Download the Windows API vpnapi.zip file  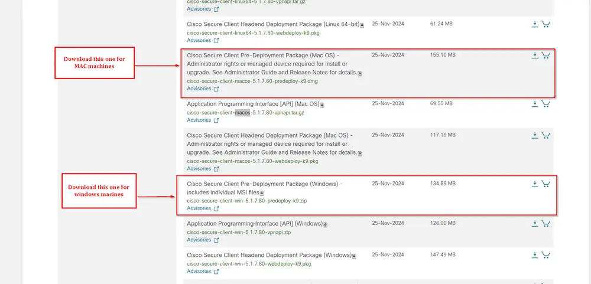534,223
